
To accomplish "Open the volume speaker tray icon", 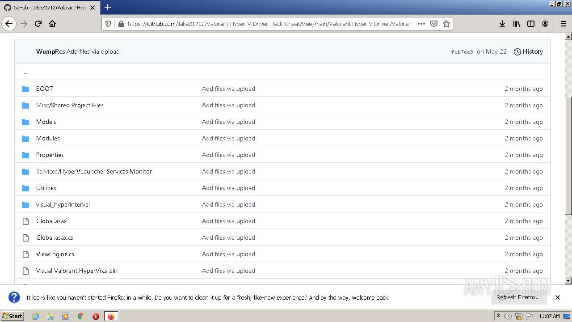I will tap(508, 316).
